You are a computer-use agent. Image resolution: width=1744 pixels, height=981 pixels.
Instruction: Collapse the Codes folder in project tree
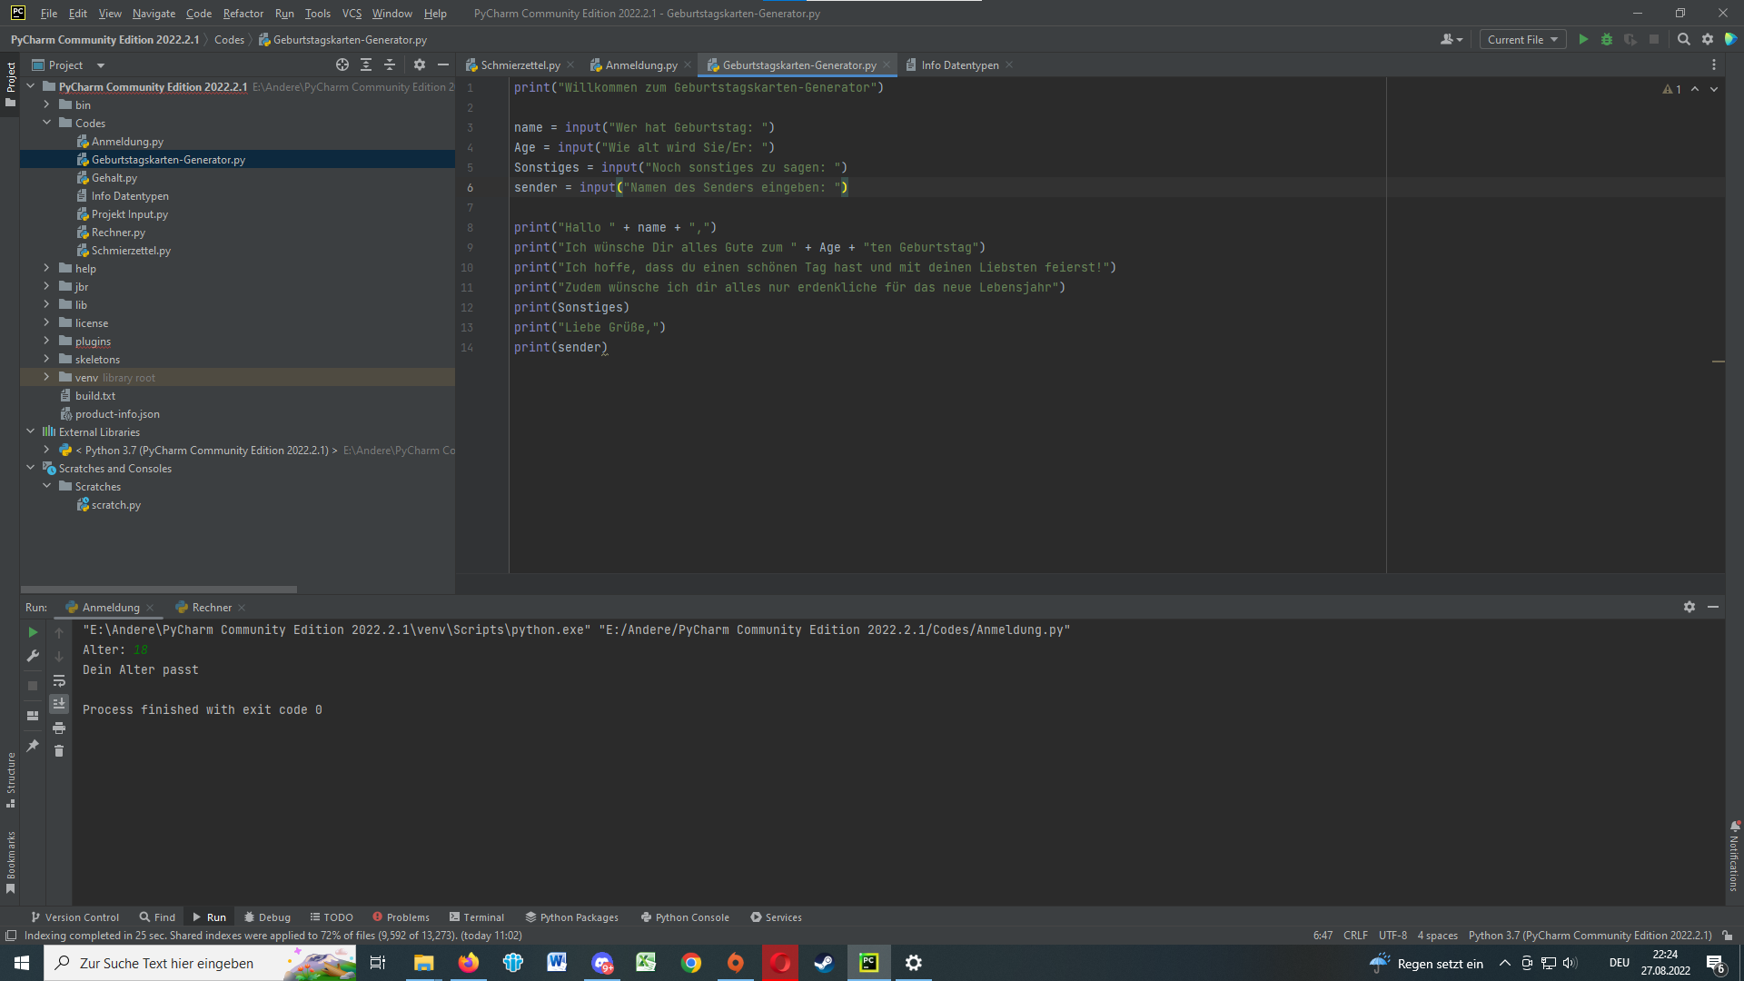pos(46,123)
